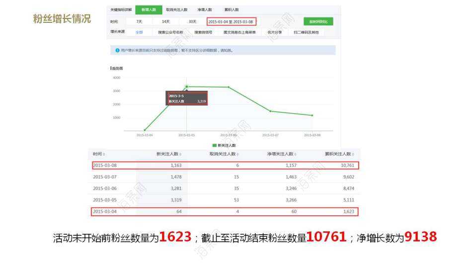Click the green 新关注人数 legend marker
The height and width of the screenshot is (270, 472).
215,145
